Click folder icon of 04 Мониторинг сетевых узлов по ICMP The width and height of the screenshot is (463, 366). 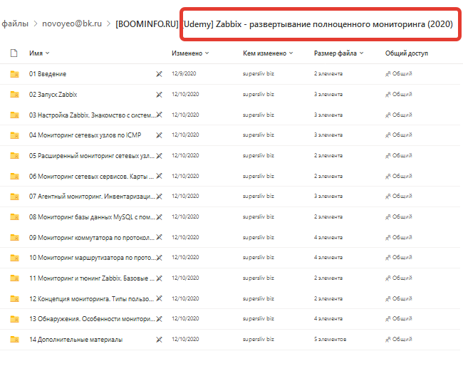coord(14,135)
